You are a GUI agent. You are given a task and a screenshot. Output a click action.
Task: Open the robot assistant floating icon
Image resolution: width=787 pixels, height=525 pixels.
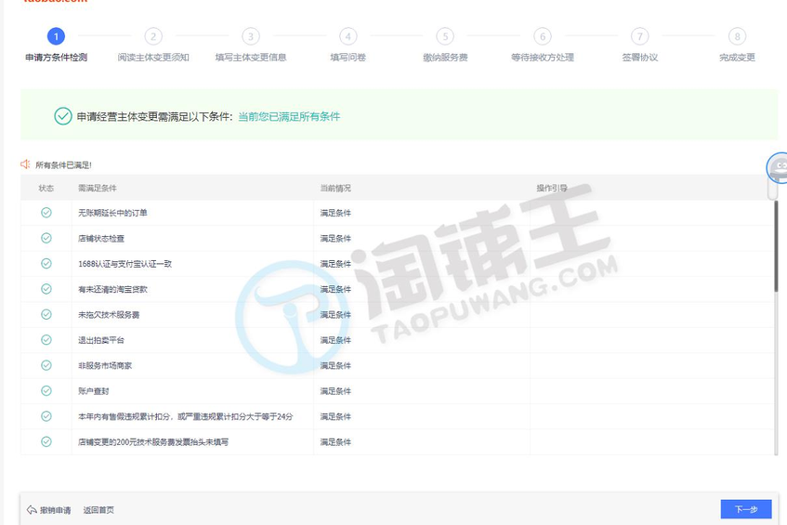pos(777,168)
